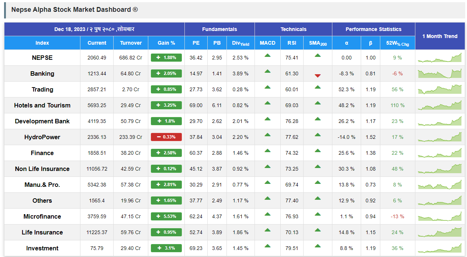
Task: Click the Gain % column header
Action: tap(166, 43)
